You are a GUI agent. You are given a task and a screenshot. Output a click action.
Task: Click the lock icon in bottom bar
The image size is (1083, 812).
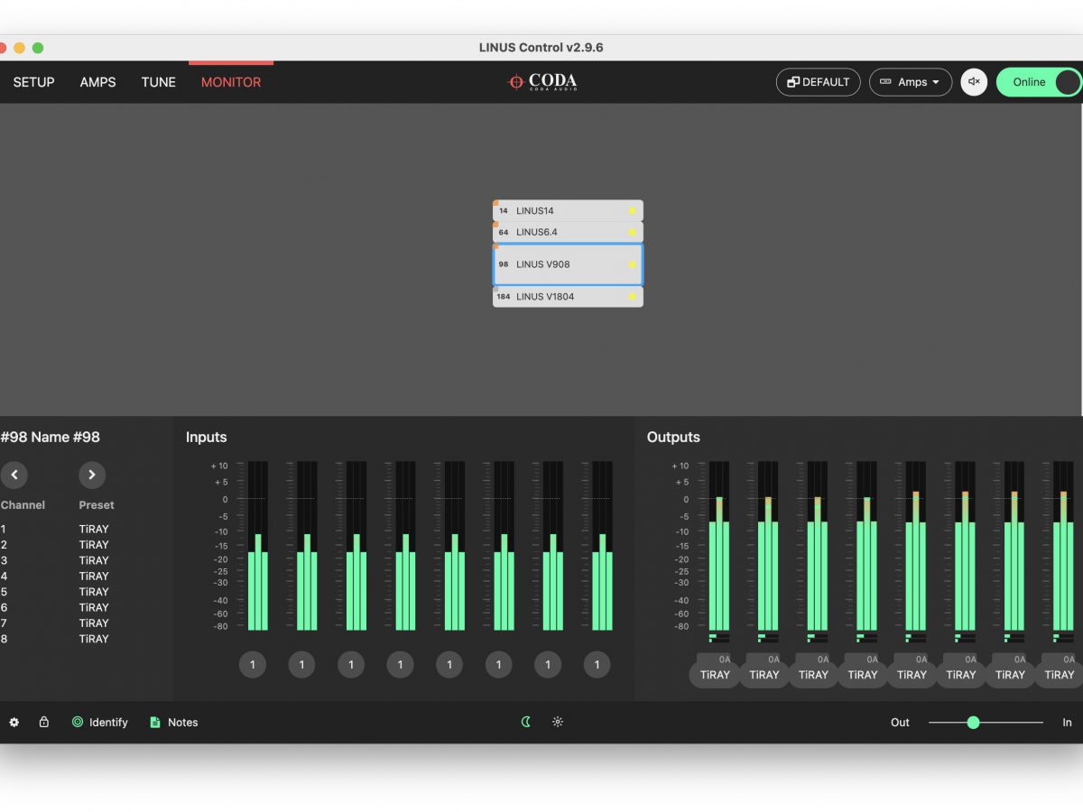[43, 722]
